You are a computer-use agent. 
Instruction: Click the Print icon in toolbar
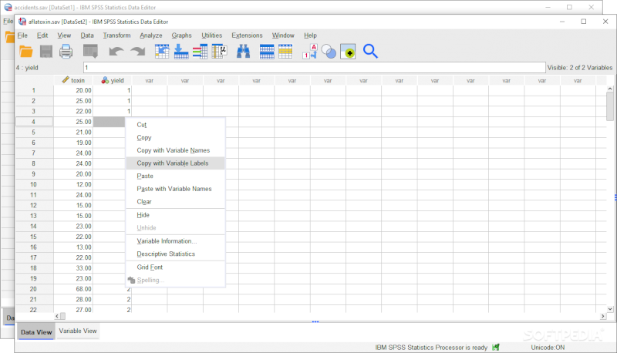tap(66, 52)
